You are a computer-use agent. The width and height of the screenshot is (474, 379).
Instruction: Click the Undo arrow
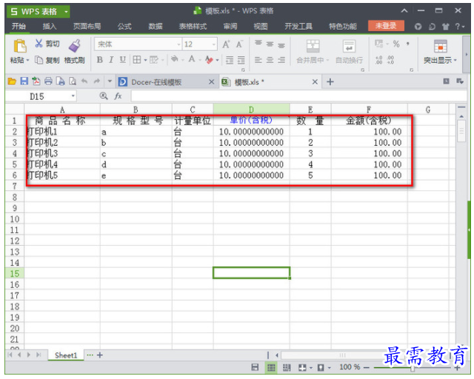(84, 81)
